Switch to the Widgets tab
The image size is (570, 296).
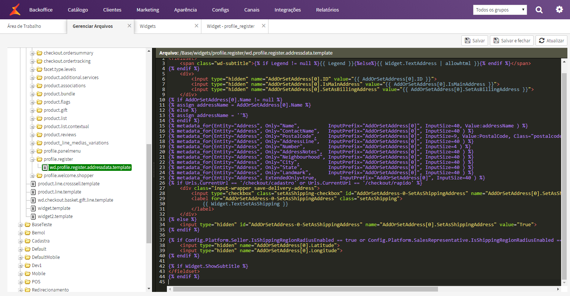pyautogui.click(x=148, y=26)
